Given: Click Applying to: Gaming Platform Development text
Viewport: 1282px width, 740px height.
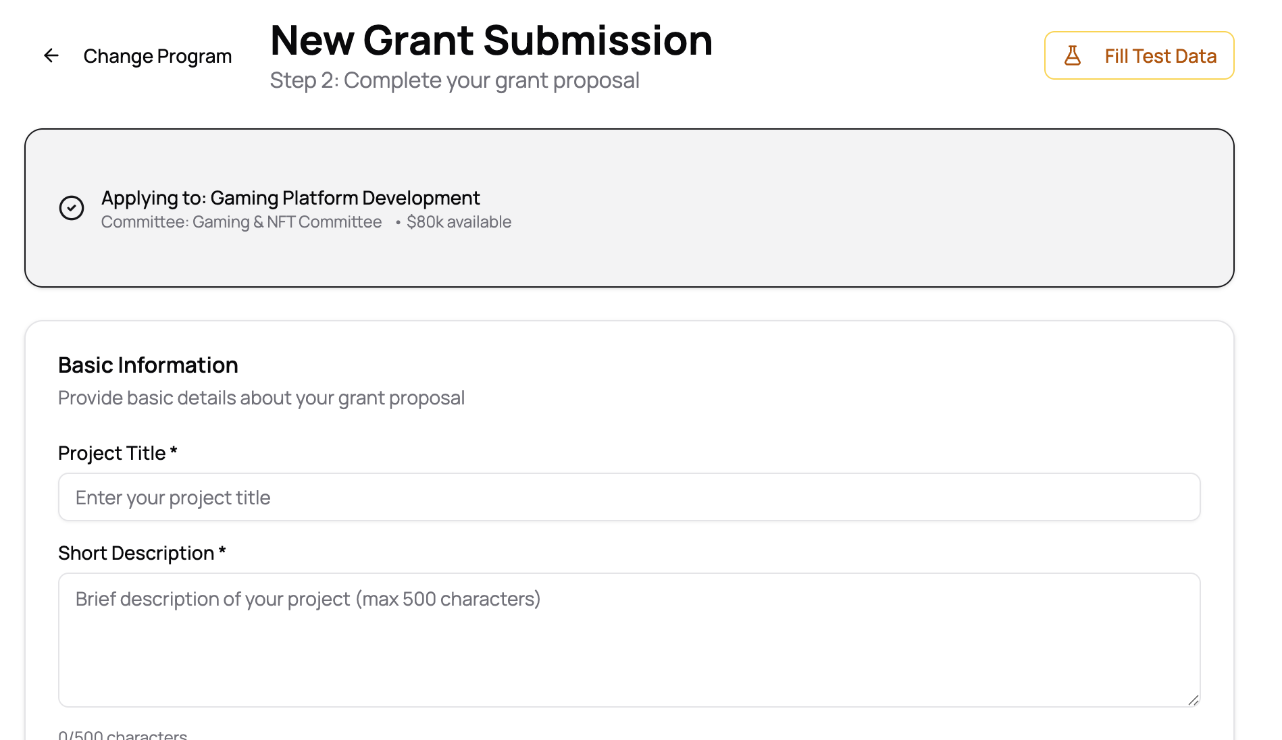Looking at the screenshot, I should (290, 198).
